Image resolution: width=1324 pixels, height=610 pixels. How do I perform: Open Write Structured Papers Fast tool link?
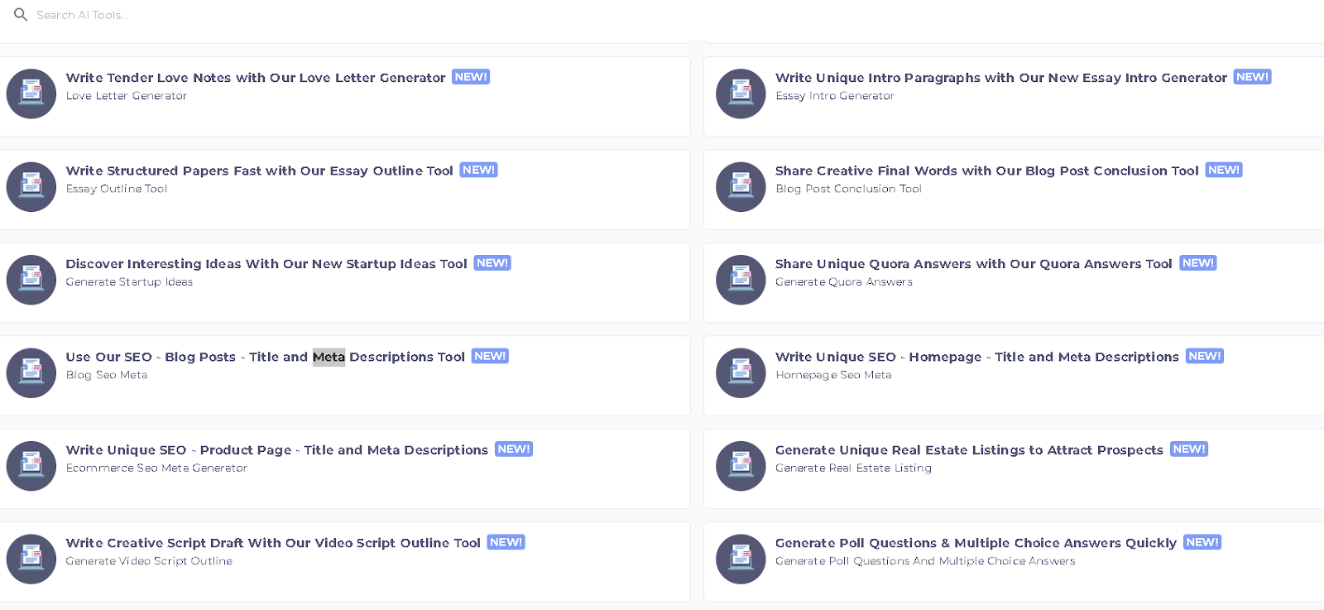(260, 171)
